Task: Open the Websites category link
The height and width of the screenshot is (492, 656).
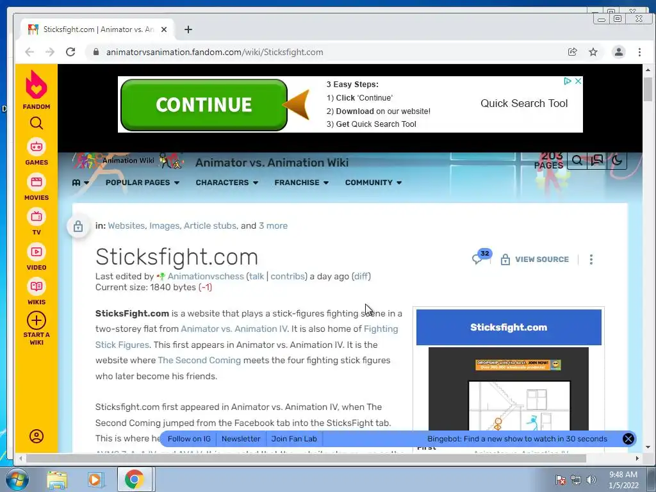Action: coord(126,226)
